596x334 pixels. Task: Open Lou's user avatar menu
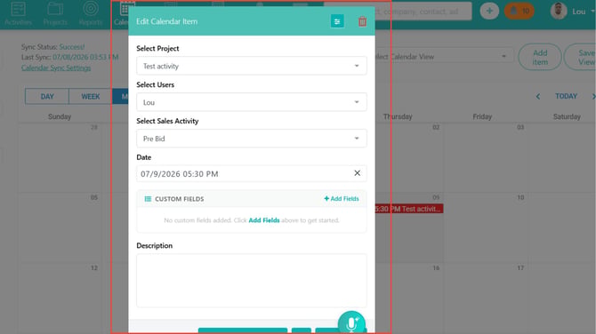point(559,11)
